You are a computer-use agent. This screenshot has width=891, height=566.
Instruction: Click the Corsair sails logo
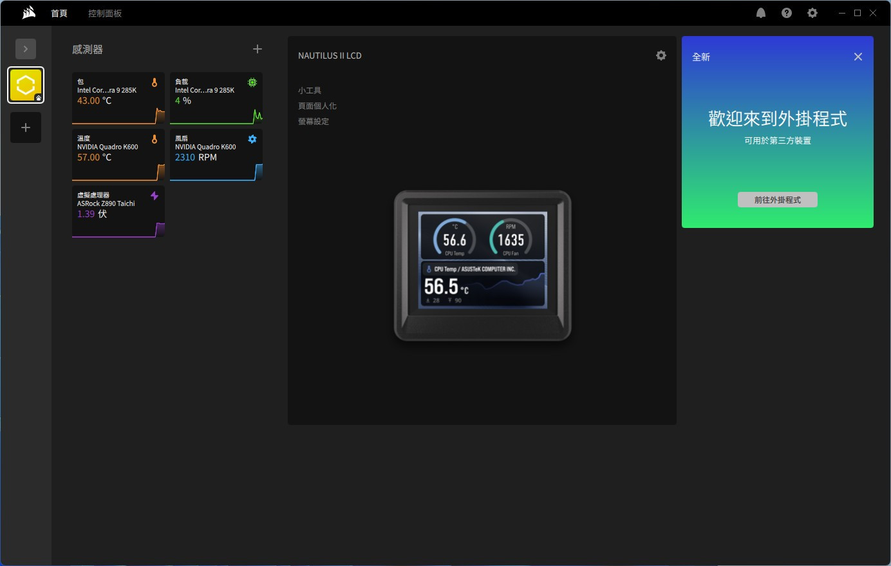pos(28,13)
